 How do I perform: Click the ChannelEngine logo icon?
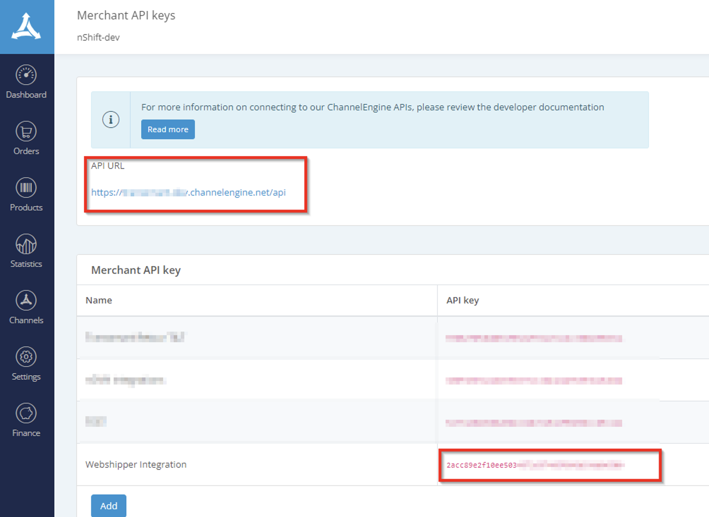pyautogui.click(x=26, y=26)
